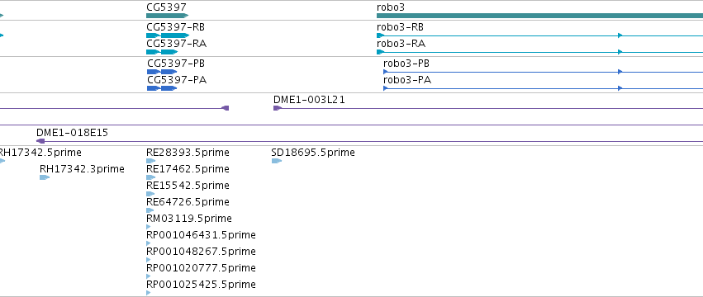Image resolution: width=703 pixels, height=297 pixels.
Task: Click the CG5397-PB protein feature
Action: pos(162,72)
